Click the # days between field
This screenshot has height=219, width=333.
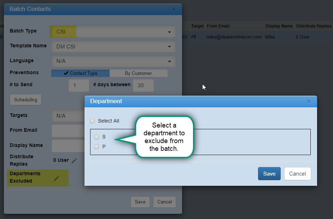(x=143, y=85)
